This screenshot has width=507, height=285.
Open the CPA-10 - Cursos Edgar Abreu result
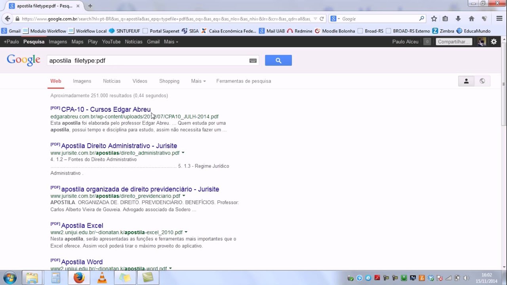pyautogui.click(x=106, y=109)
